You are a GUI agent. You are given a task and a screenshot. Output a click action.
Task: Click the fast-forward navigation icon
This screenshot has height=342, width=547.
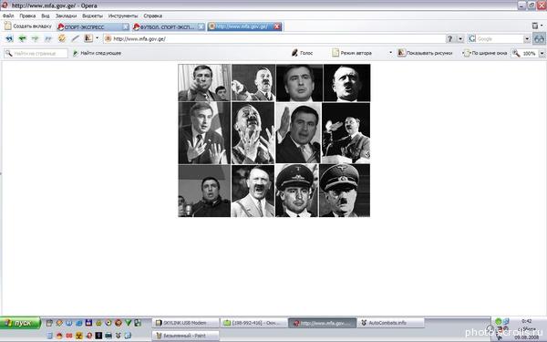48,38
